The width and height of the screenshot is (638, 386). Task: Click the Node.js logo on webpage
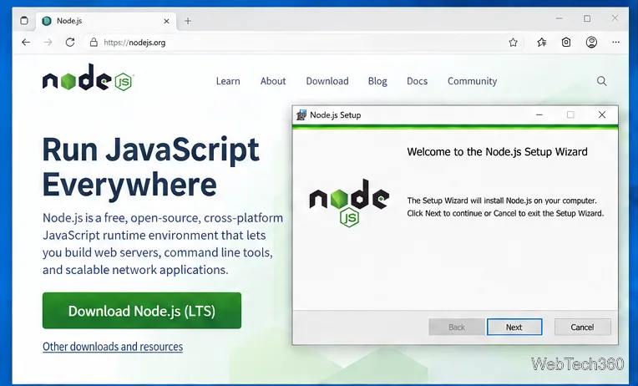88,78
